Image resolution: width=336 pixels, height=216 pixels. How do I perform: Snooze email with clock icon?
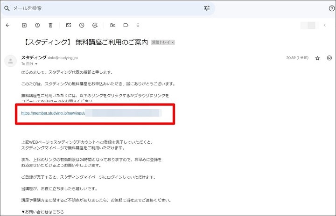click(x=82, y=25)
